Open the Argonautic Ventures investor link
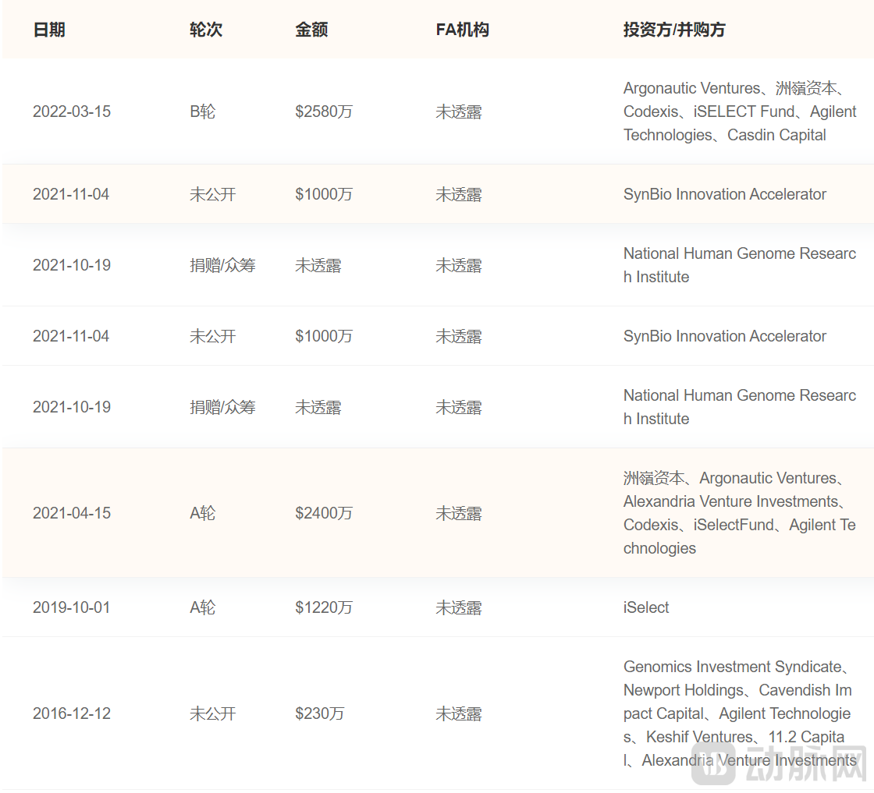The image size is (874, 793). click(692, 88)
